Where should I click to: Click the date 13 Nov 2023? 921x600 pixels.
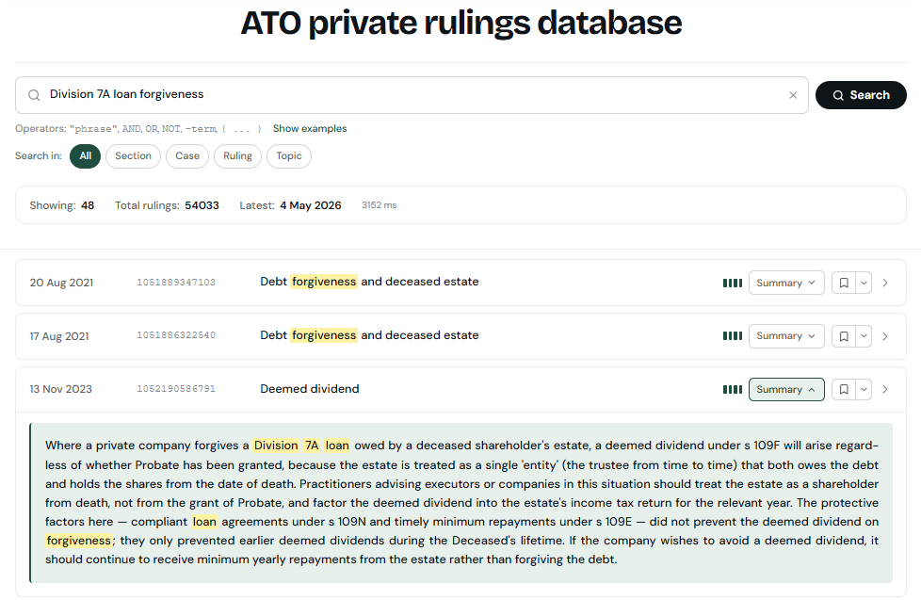tap(61, 389)
